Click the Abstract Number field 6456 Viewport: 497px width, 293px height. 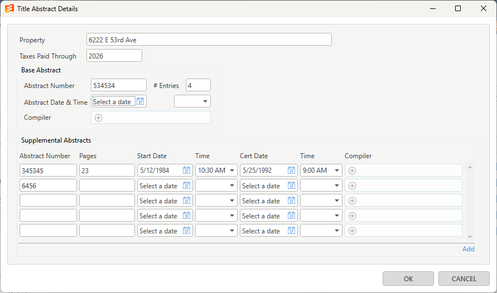(48, 185)
